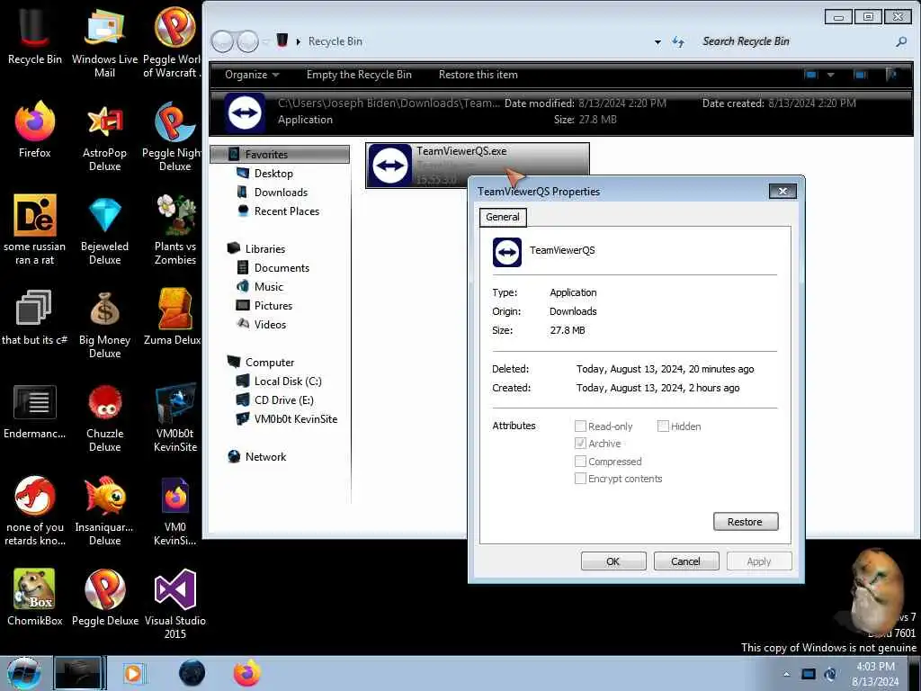The width and height of the screenshot is (921, 691).
Task: Toggle the Hidden attribute checkbox
Action: [x=663, y=426]
